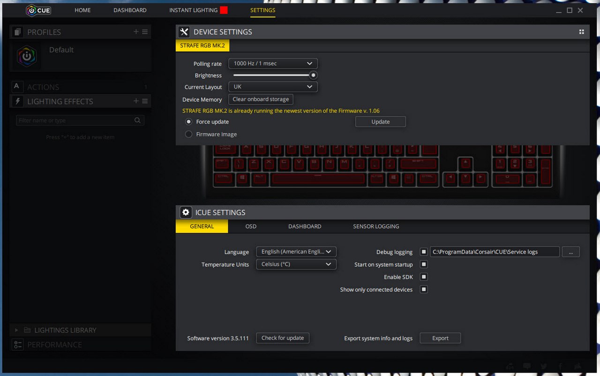Click the iCUE logo in title bar
600x376 pixels.
pos(38,10)
